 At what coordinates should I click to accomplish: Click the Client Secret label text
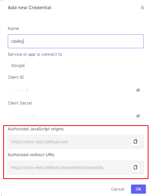click(20, 103)
